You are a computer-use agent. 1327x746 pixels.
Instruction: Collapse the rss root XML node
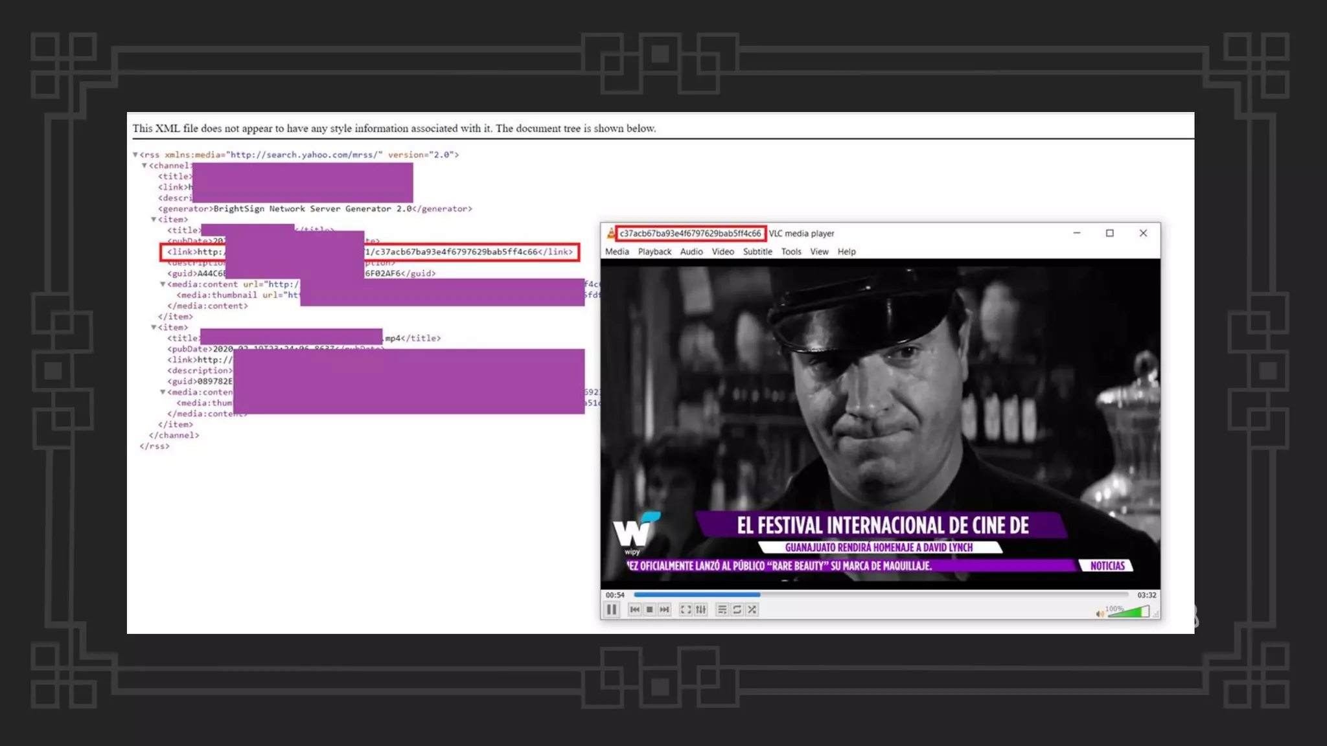(x=135, y=155)
